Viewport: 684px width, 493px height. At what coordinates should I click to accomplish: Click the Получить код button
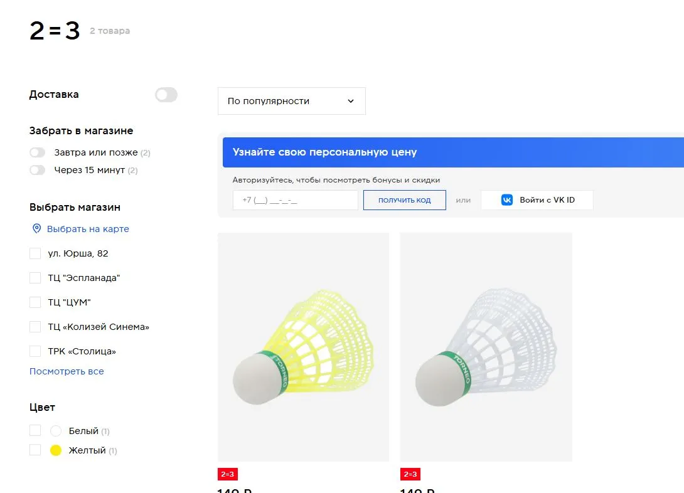click(404, 200)
